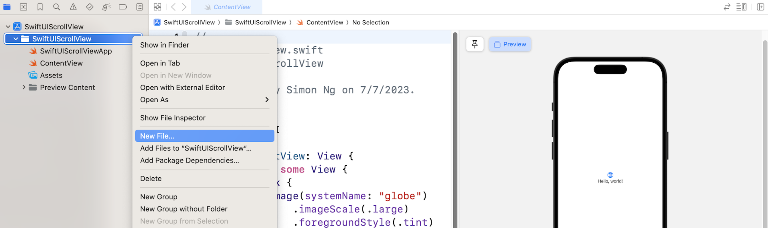Viewport: 768px width, 228px height.
Task: Click the Hello, world! preview text
Action: 610,181
